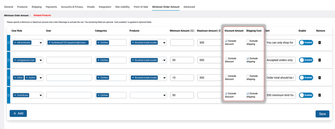Uncheck Exclude discount in Administrator row
335x129 pixels.
[226, 41]
